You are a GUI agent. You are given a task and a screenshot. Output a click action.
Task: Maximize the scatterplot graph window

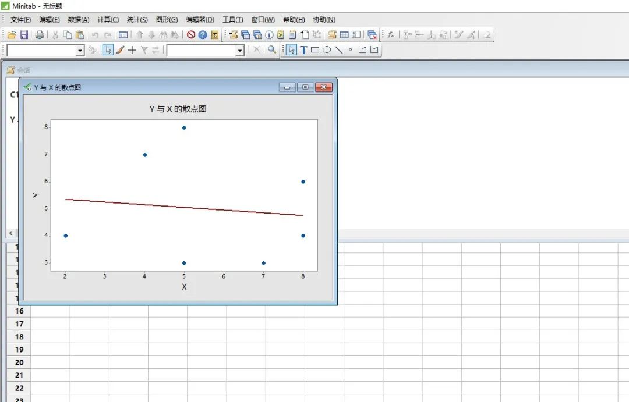point(305,87)
